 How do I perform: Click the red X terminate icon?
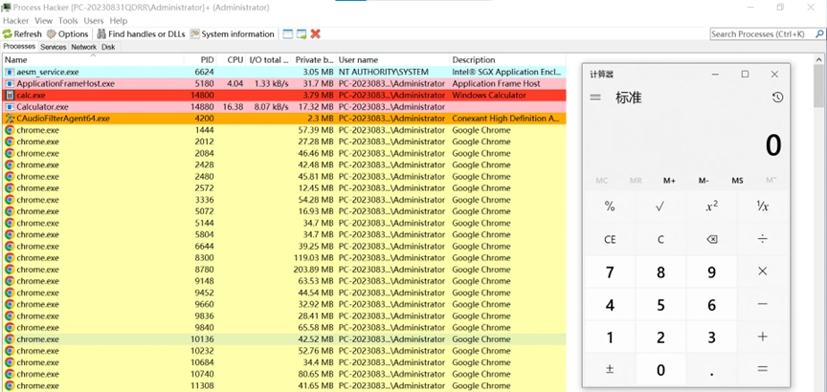click(x=316, y=34)
